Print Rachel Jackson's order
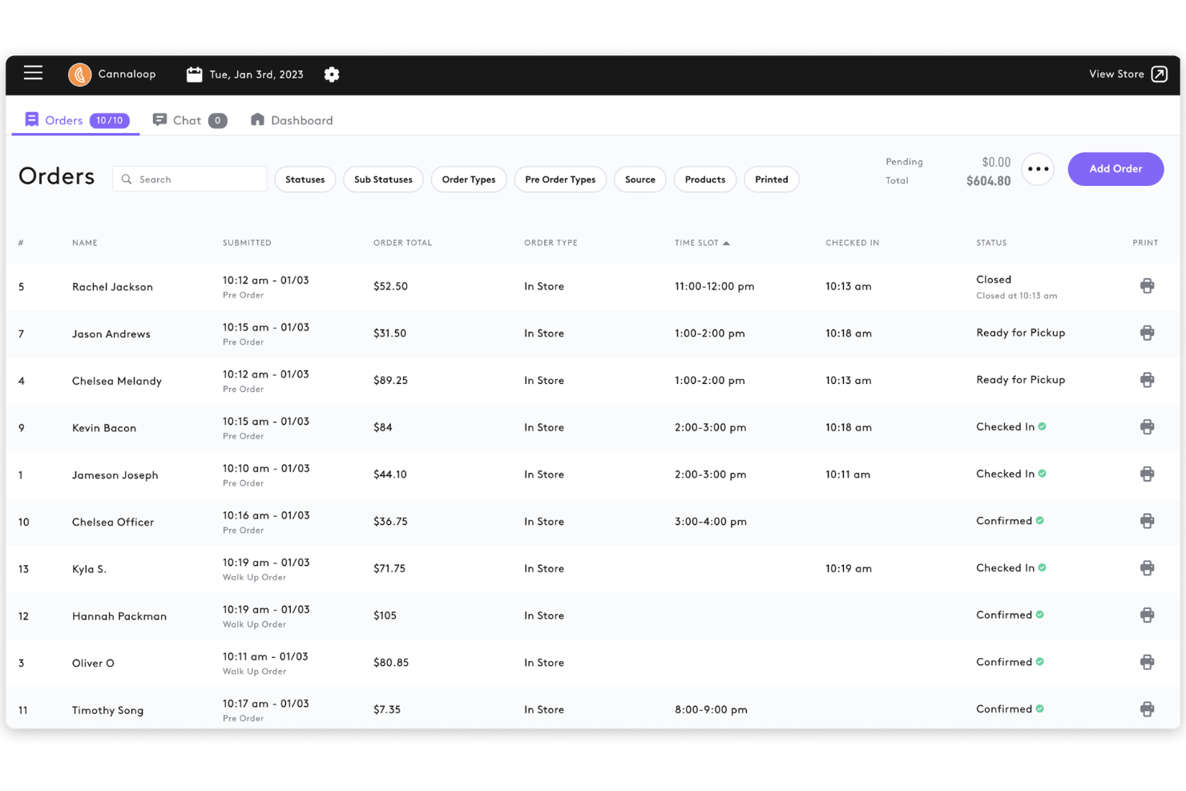Image resolution: width=1186 pixels, height=791 pixels. [1147, 286]
